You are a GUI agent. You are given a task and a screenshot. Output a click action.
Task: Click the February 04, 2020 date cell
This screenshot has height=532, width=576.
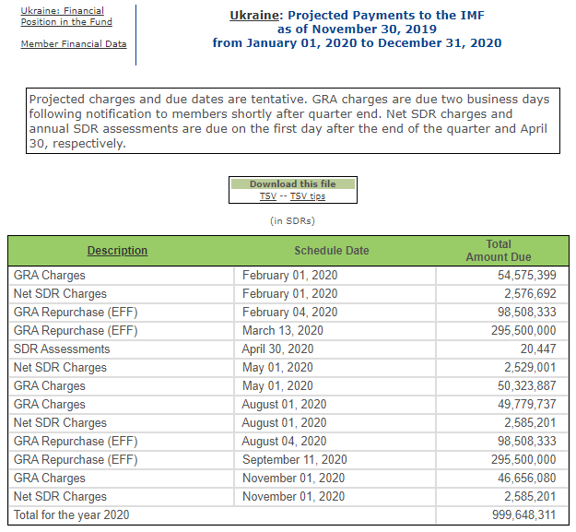click(x=289, y=313)
